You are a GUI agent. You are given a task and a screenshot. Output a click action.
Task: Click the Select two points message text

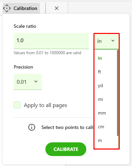[x=67, y=128]
